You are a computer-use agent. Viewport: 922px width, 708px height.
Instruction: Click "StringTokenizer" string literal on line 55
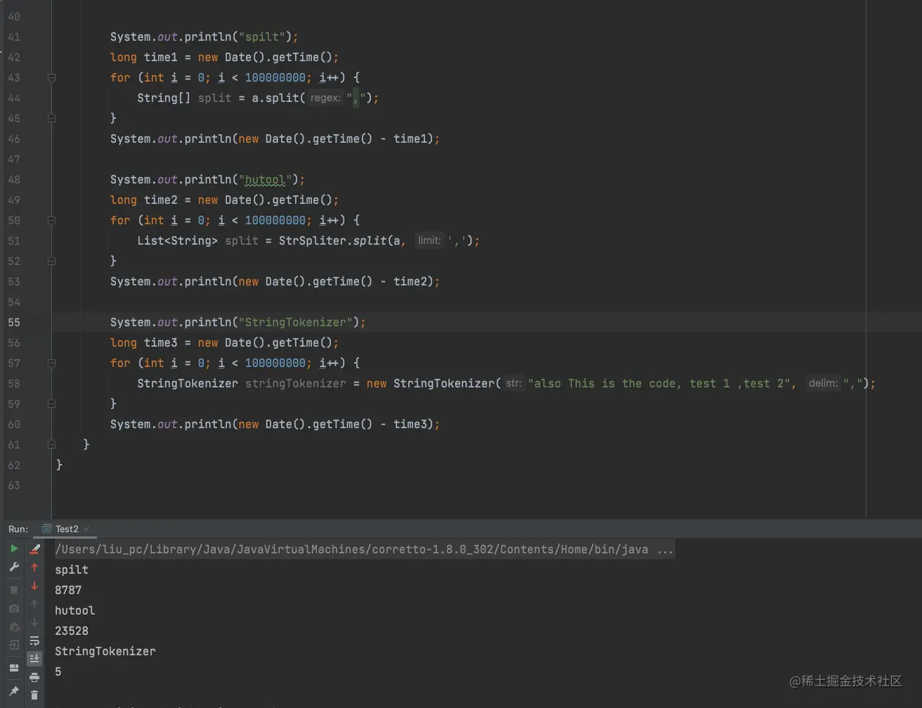pos(295,322)
